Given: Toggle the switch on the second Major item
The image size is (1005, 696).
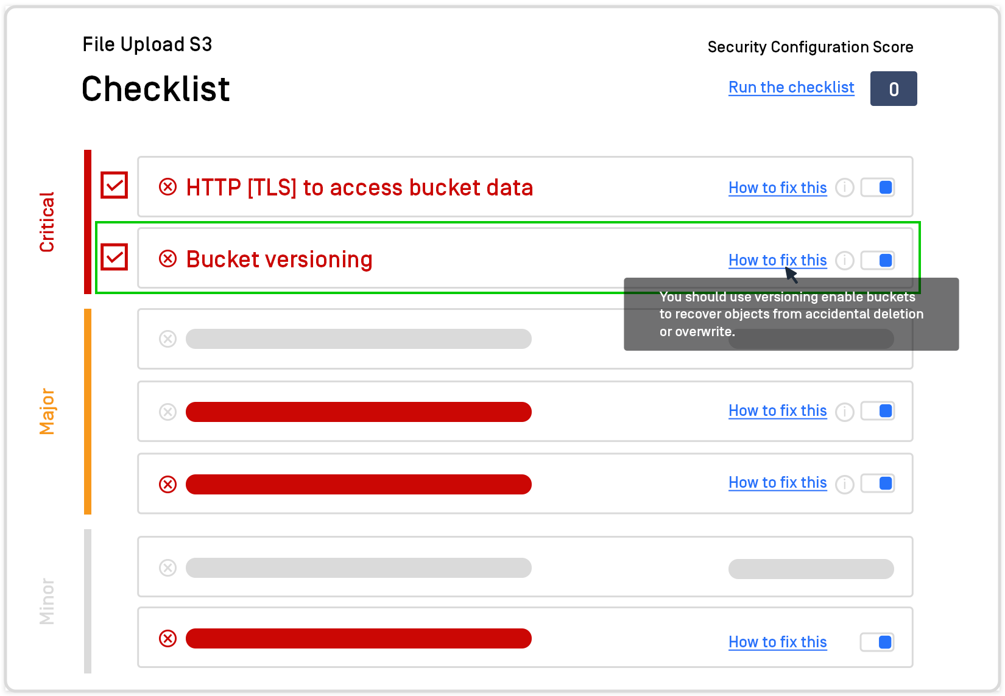Looking at the screenshot, I should [877, 411].
